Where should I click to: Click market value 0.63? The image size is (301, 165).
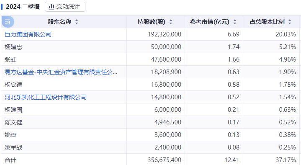[x=234, y=72]
